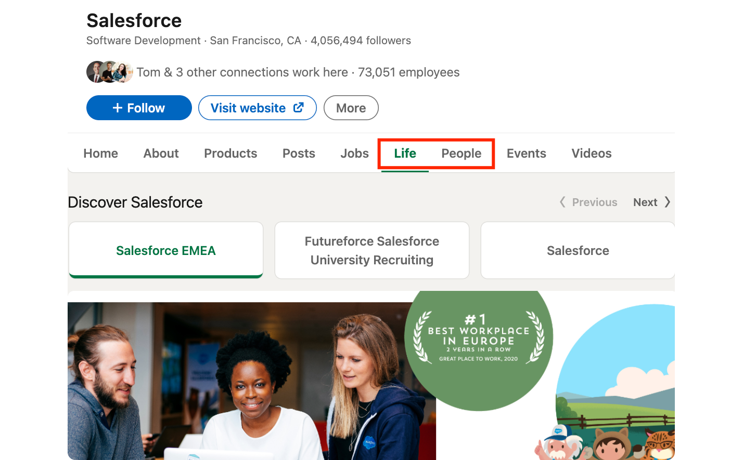Select the Salesforce EMEA card
The image size is (743, 460).
tap(166, 250)
